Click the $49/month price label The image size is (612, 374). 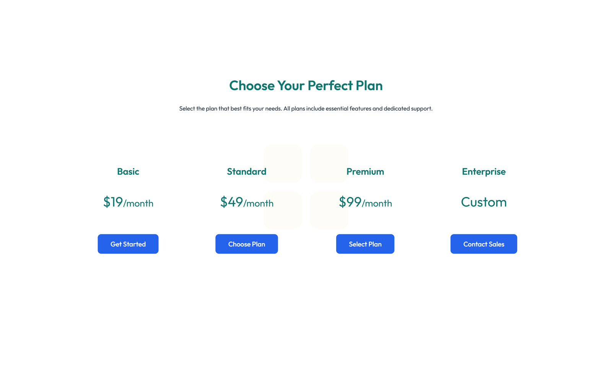[246, 203]
